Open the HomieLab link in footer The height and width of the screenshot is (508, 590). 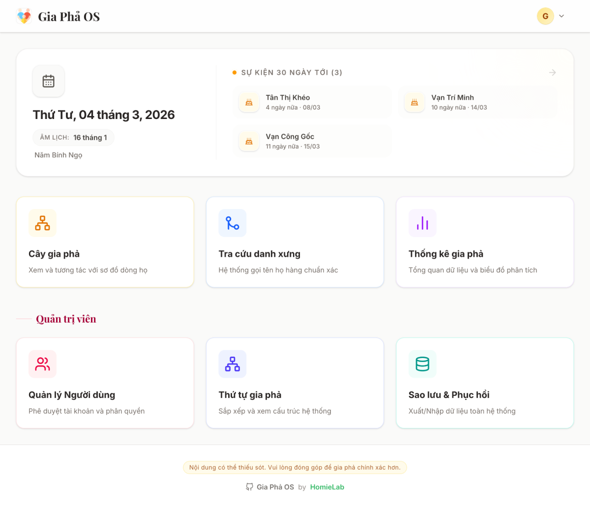(x=327, y=487)
